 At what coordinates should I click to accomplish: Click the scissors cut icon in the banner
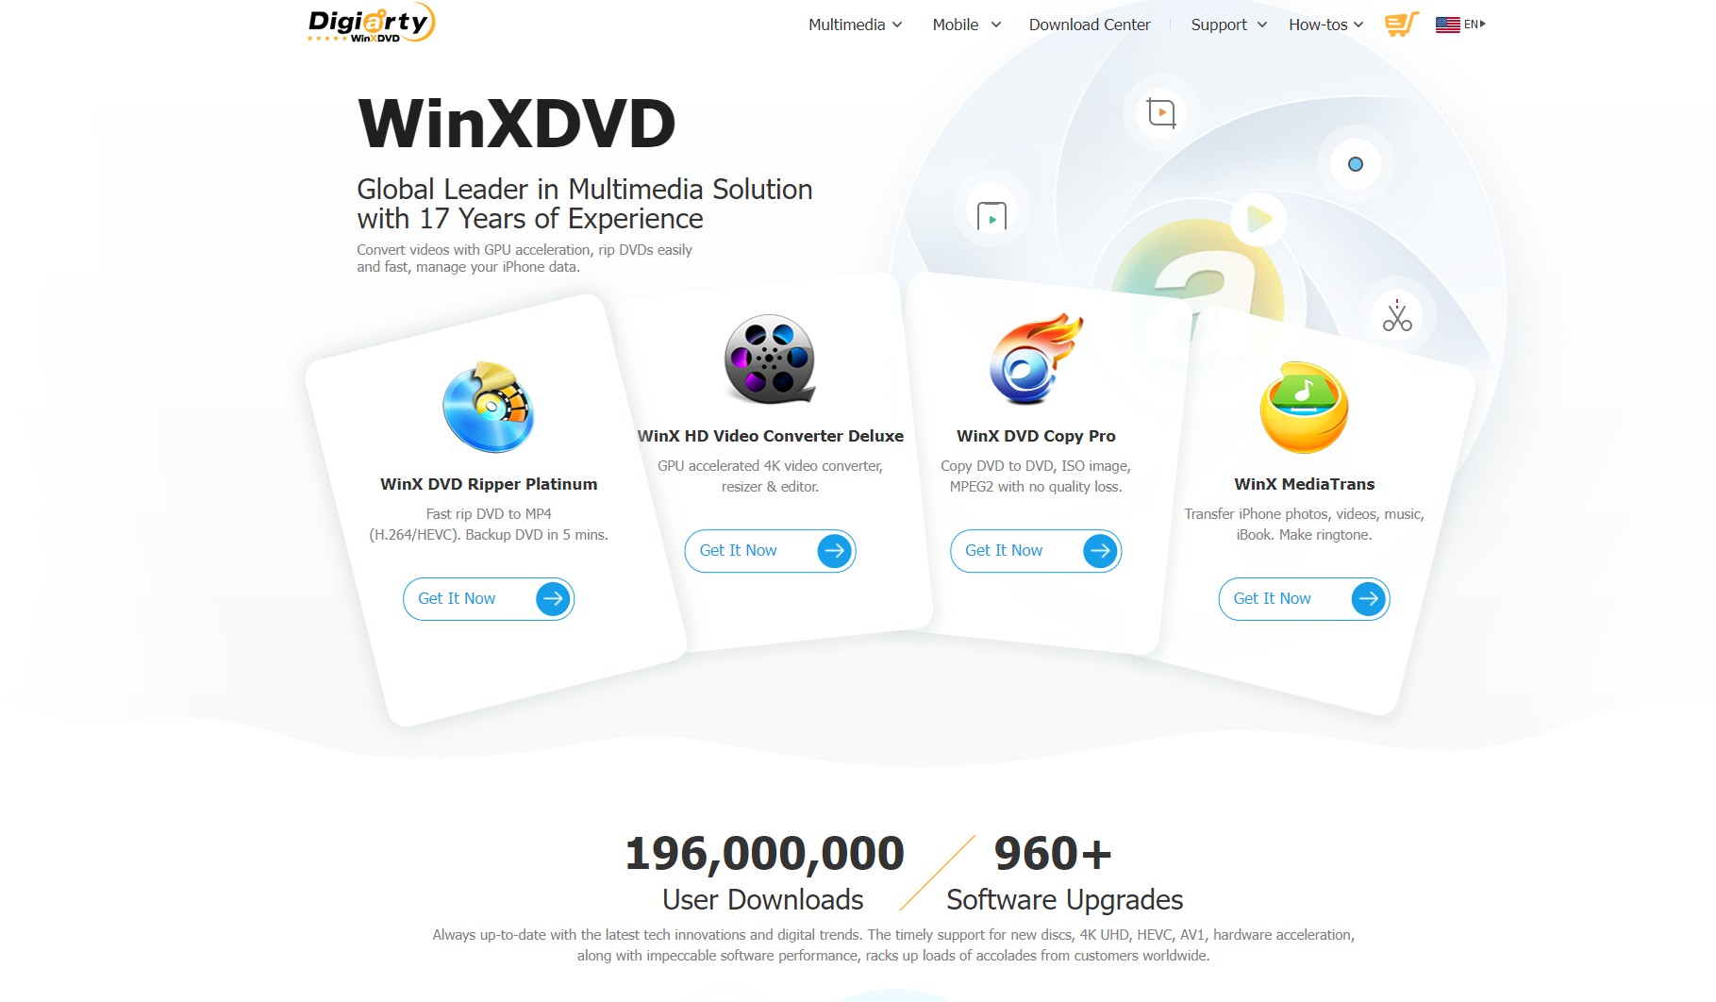(1397, 315)
